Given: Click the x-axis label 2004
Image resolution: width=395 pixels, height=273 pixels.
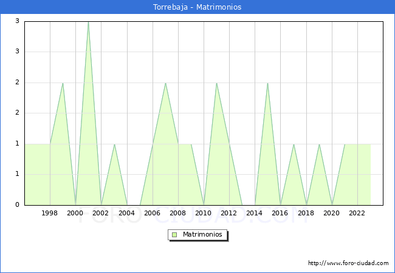Looking at the screenshot, I should (127, 213).
